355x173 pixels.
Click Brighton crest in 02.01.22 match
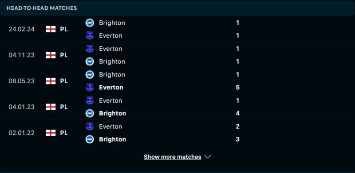90,139
